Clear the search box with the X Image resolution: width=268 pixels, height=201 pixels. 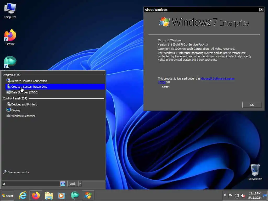click(x=63, y=184)
